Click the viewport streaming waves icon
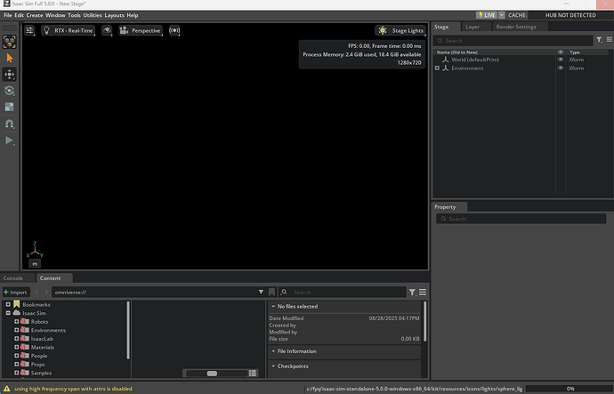 (x=174, y=30)
